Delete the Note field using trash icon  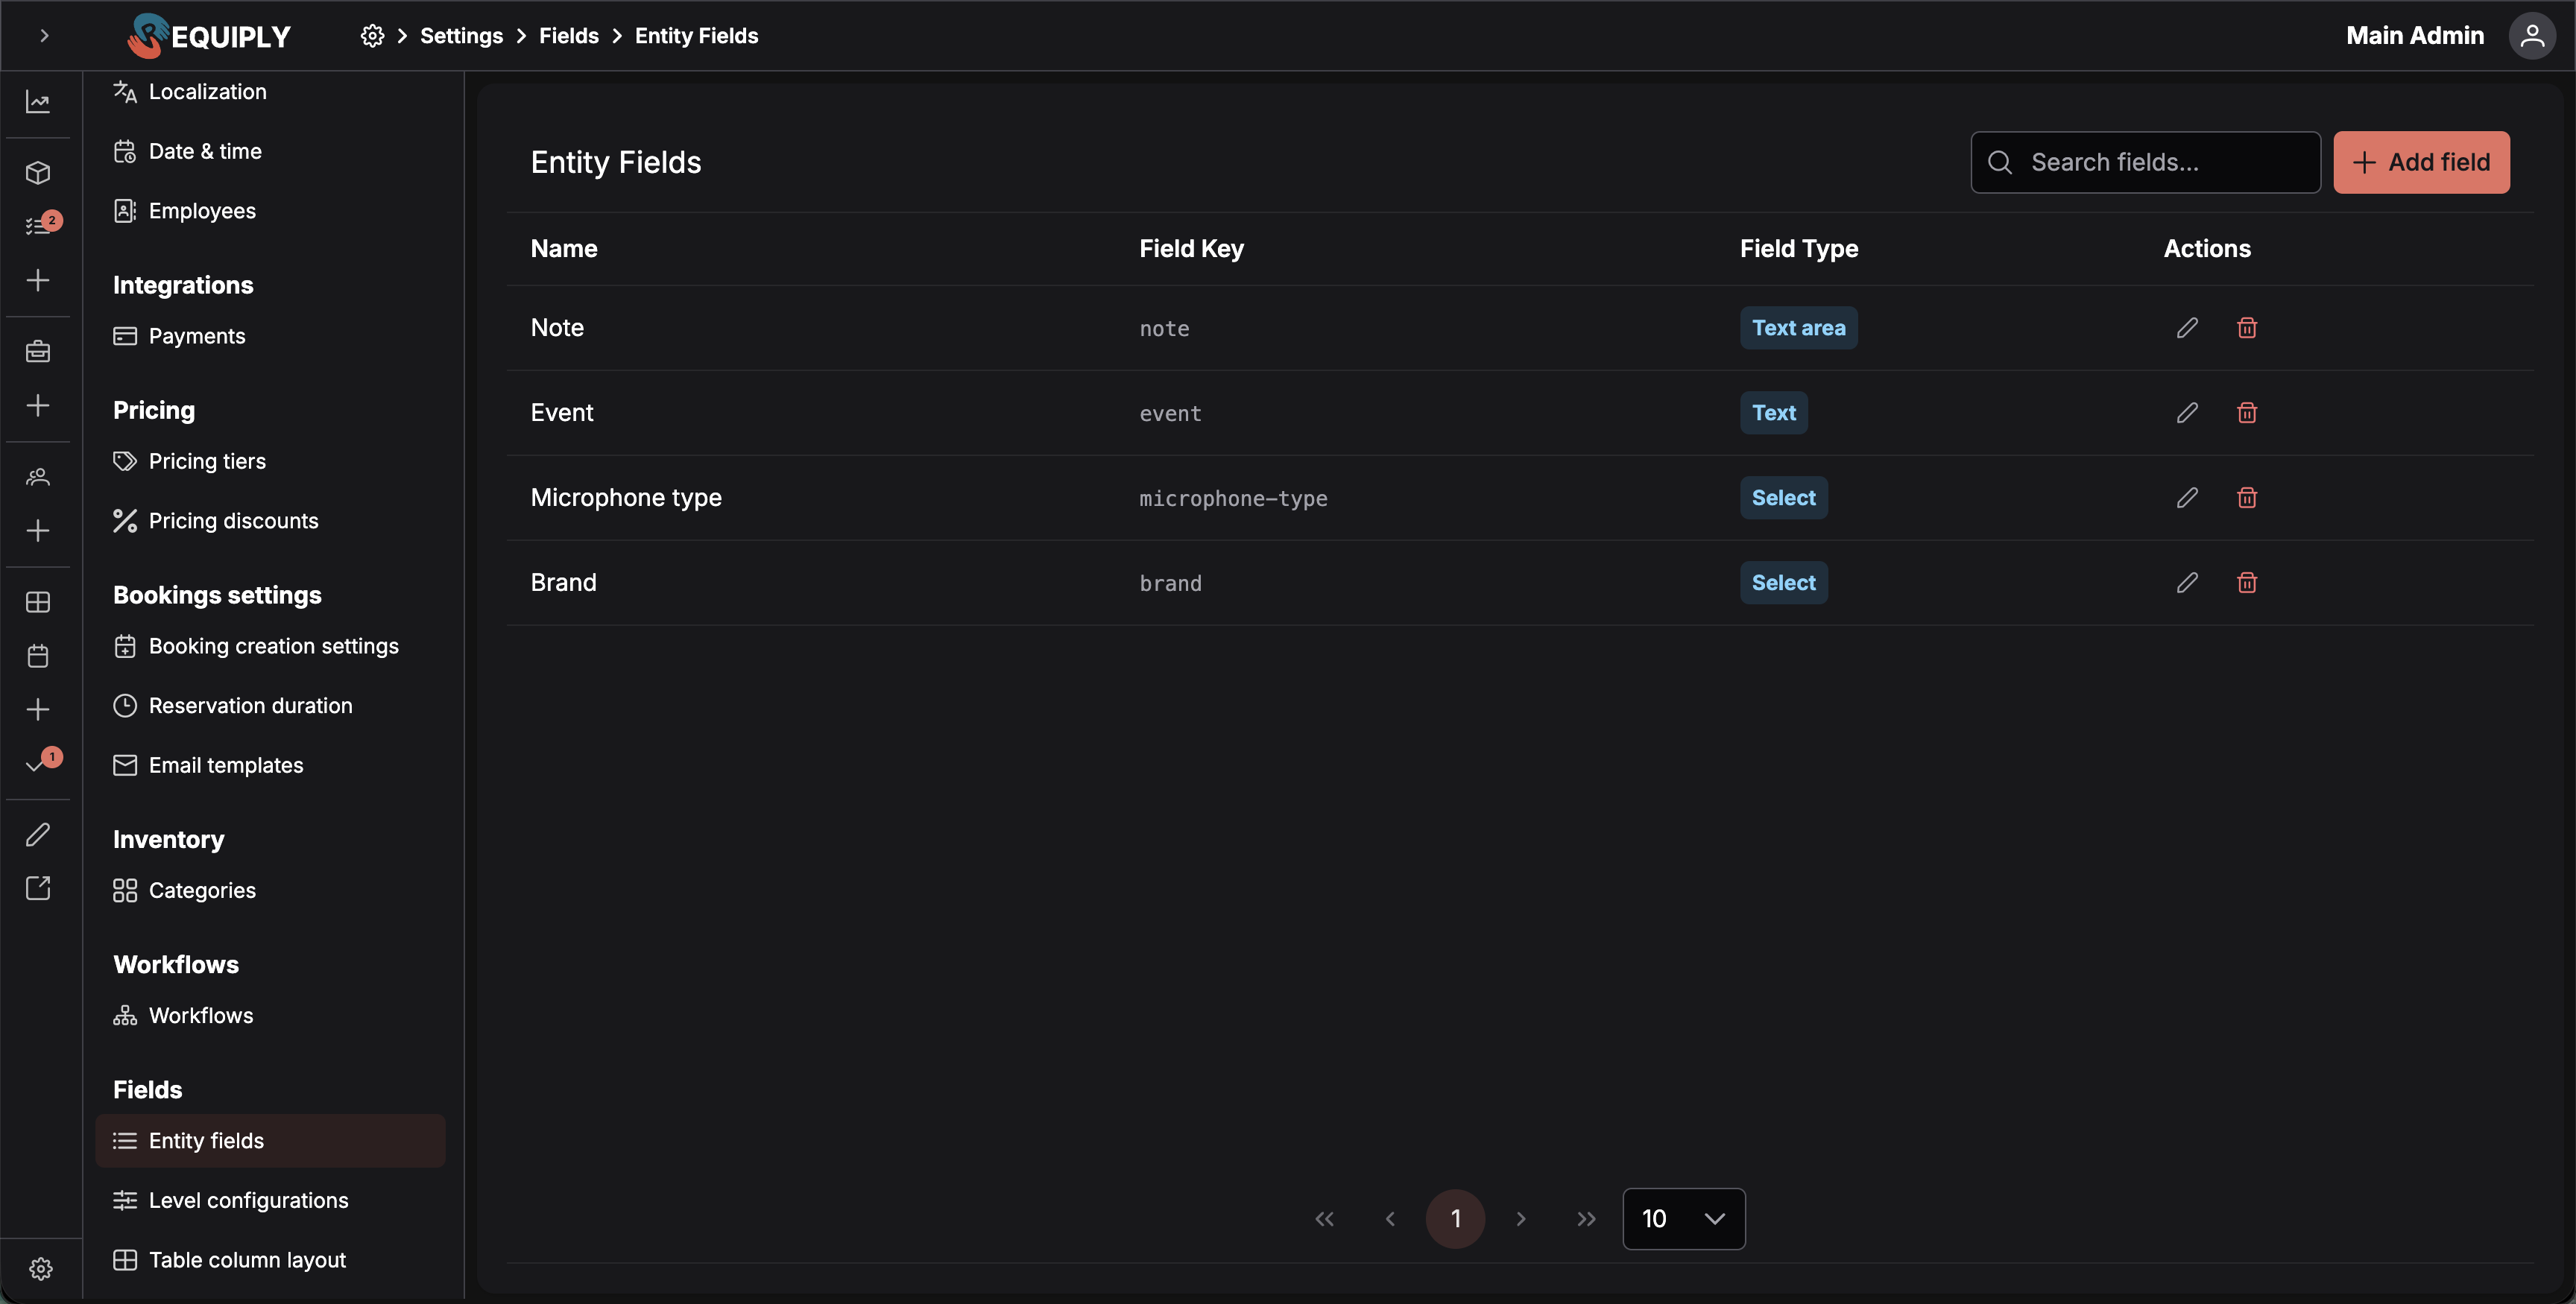pyautogui.click(x=2247, y=328)
